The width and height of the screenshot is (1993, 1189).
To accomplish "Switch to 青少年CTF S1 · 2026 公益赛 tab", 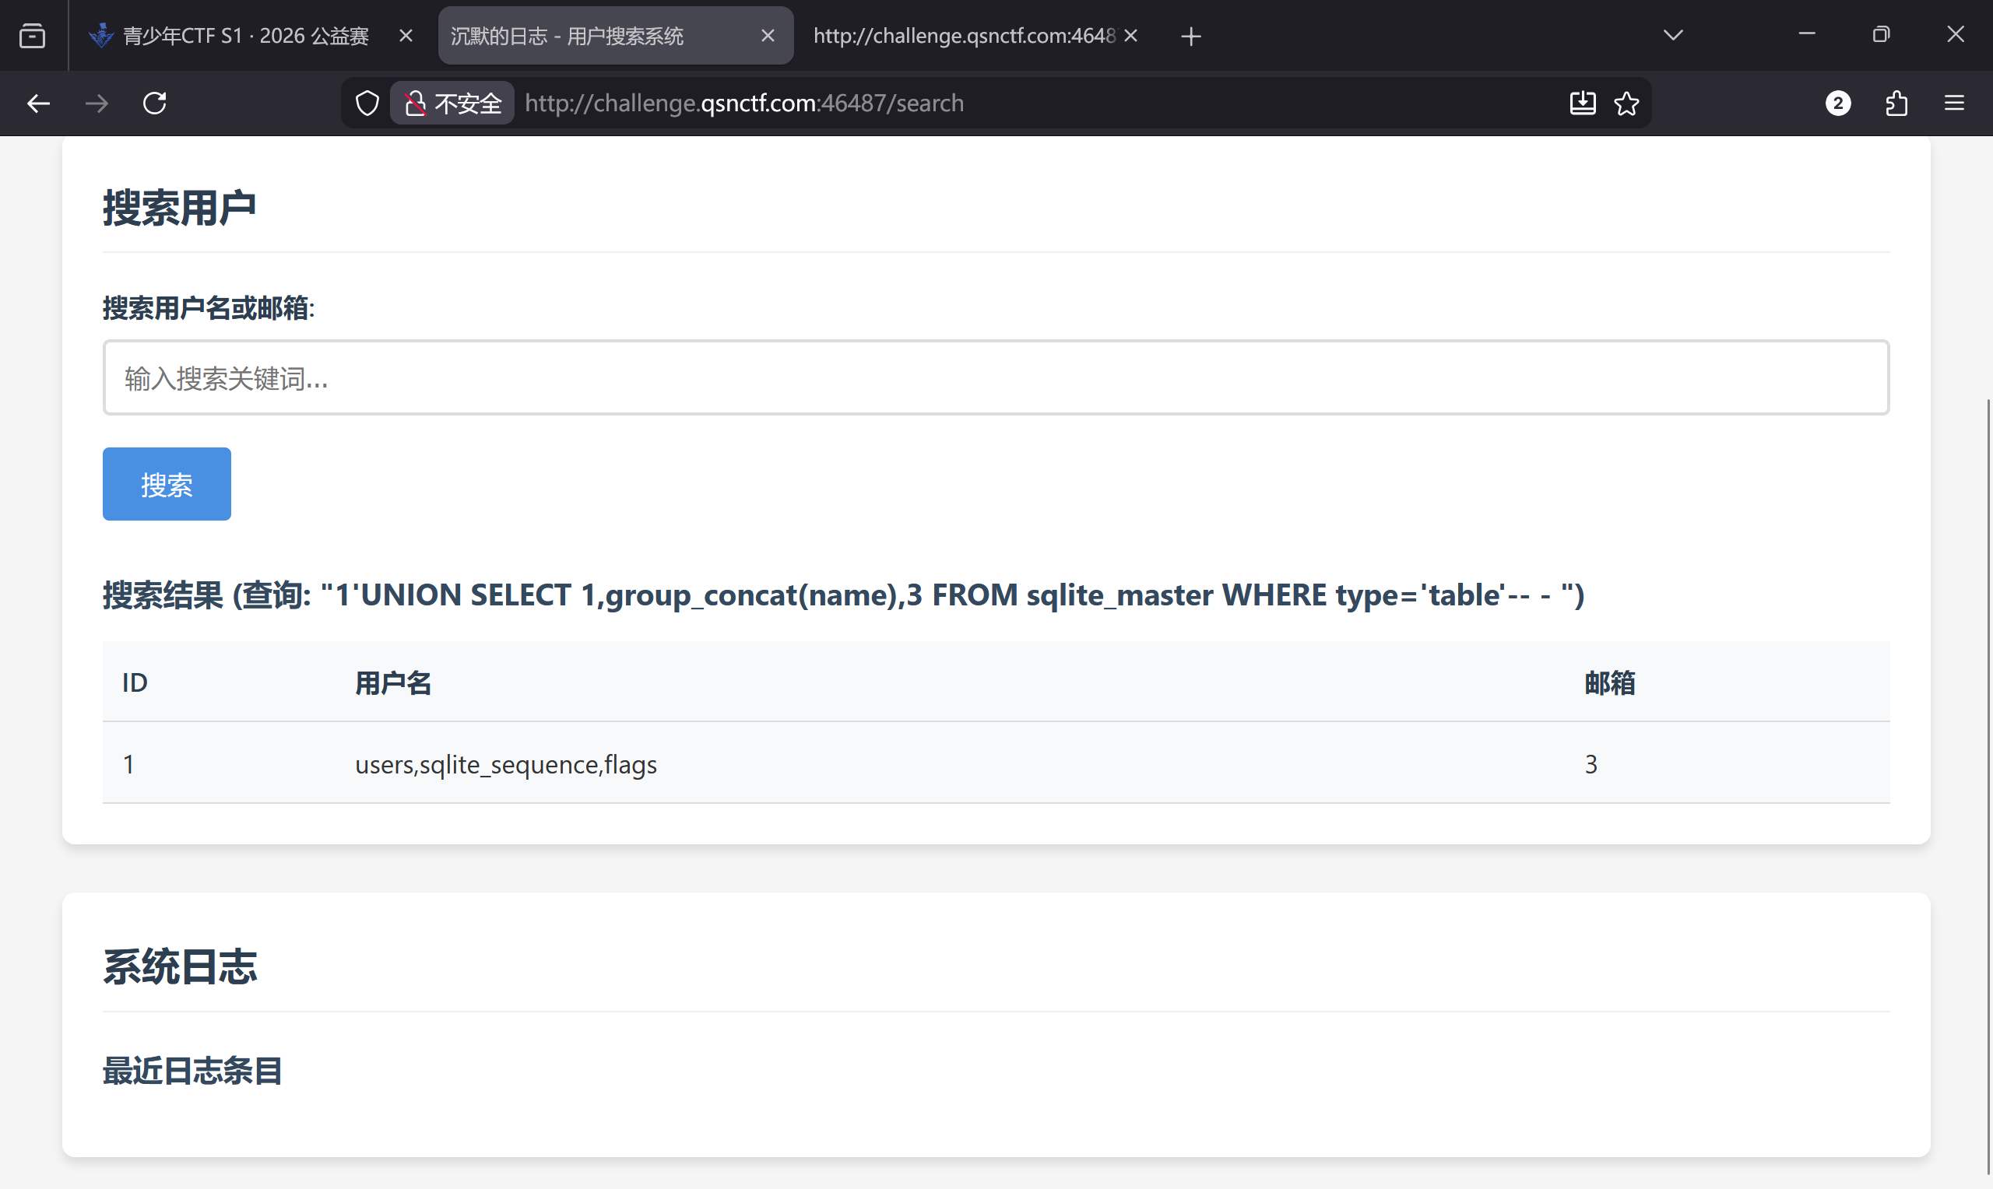I will [x=244, y=36].
